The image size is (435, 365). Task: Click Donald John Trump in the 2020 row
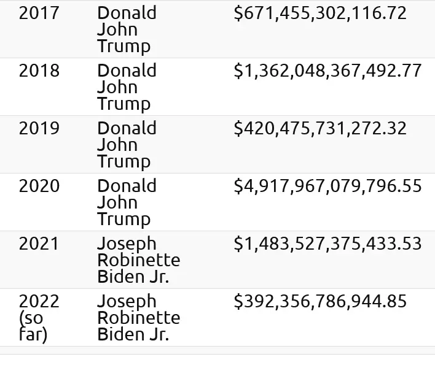click(127, 202)
